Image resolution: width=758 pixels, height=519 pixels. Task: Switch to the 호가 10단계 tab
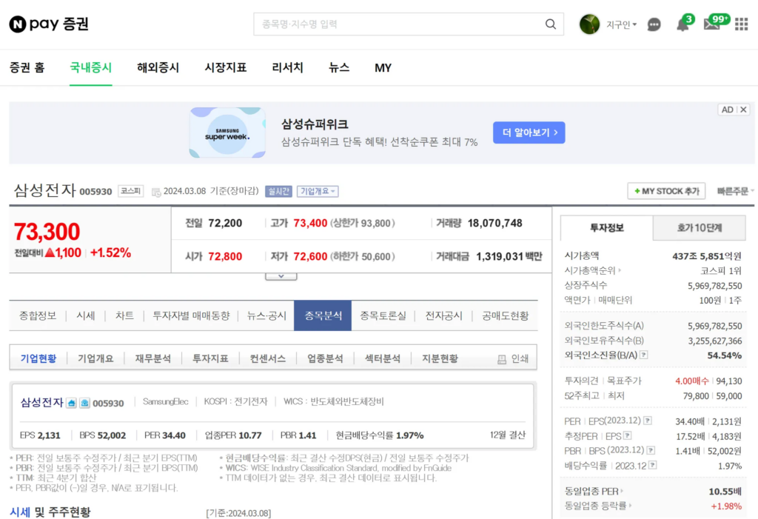pos(699,228)
